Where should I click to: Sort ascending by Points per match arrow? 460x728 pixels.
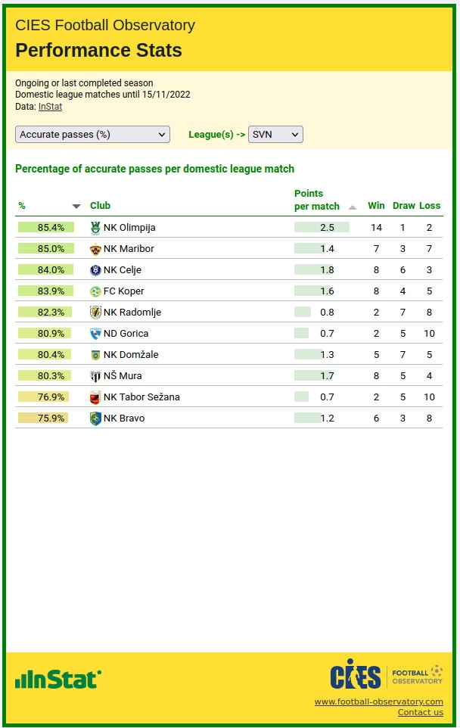point(353,207)
